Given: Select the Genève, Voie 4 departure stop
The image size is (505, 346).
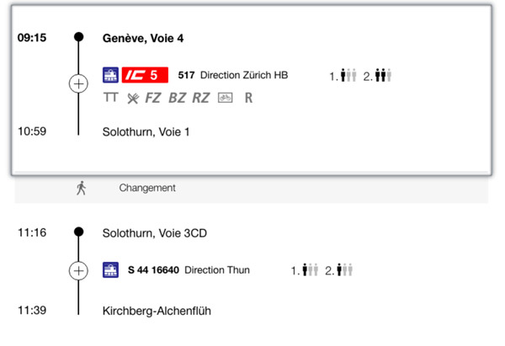Looking at the screenshot, I should tap(143, 39).
